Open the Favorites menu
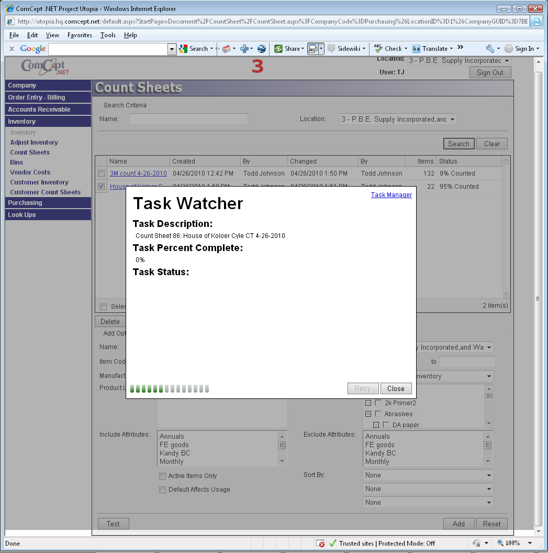Image resolution: width=548 pixels, height=553 pixels. 80,35
